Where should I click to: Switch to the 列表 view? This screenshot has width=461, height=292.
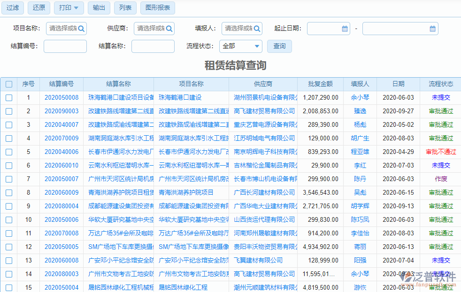pyautogui.click(x=125, y=8)
